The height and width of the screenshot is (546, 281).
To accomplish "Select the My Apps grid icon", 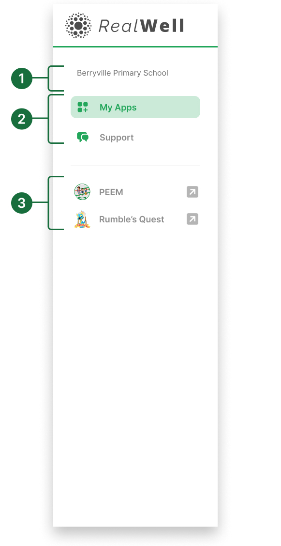I will (x=83, y=107).
